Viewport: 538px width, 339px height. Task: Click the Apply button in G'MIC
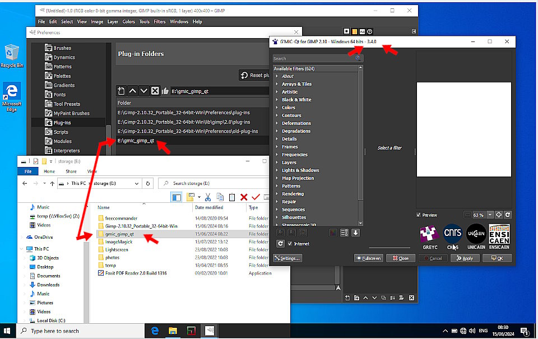point(465,258)
